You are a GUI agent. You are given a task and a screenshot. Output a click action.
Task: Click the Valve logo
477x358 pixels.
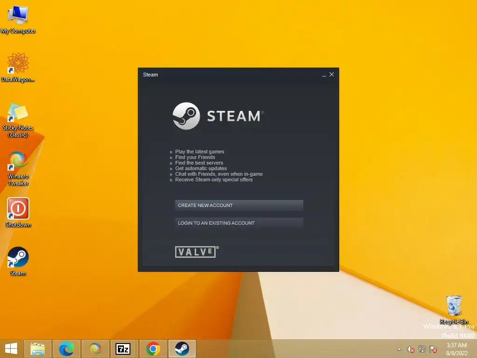(x=197, y=252)
